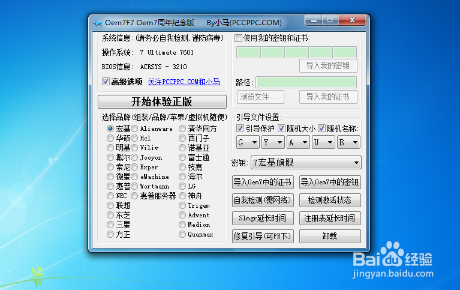The height and width of the screenshot is (290, 460).
Task: Click the 卸载 button
Action: [x=330, y=236]
